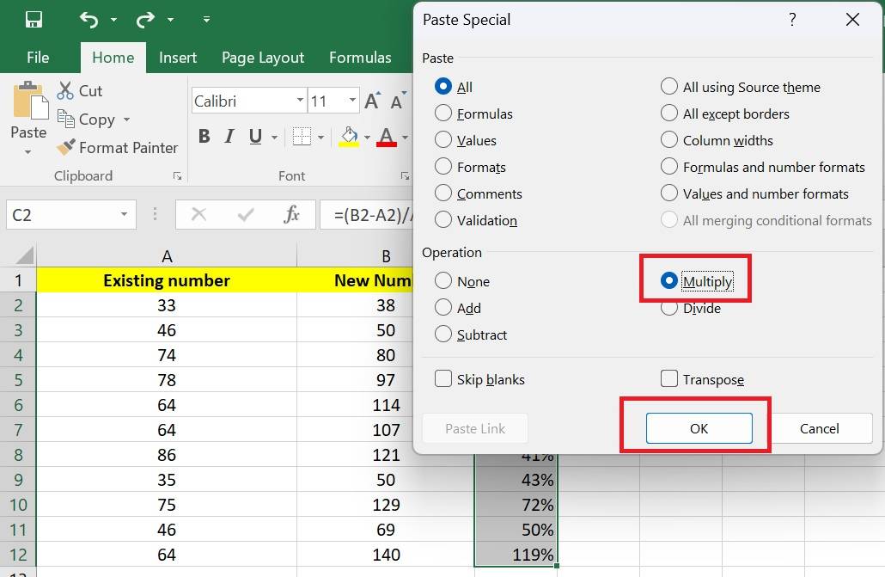Open the Page Layout tab
This screenshot has height=577, width=885.
[x=263, y=58]
